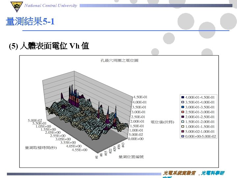Click legend swatch for 1.50E-01-2.00E-01
Screen dimensions: 237x178
tap(183, 122)
